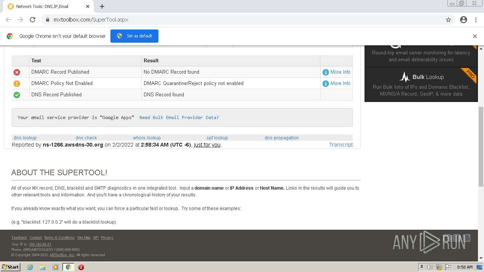Open More Info for DMARC Policy Not Enabled
The width and height of the screenshot is (484, 272).
click(x=340, y=83)
